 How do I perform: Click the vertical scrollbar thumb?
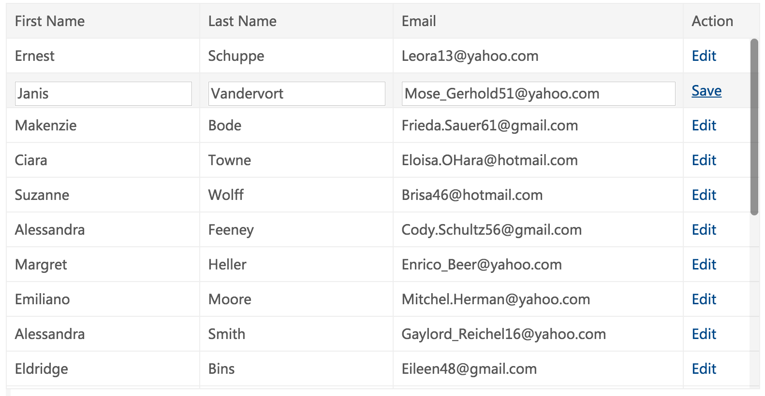(754, 127)
